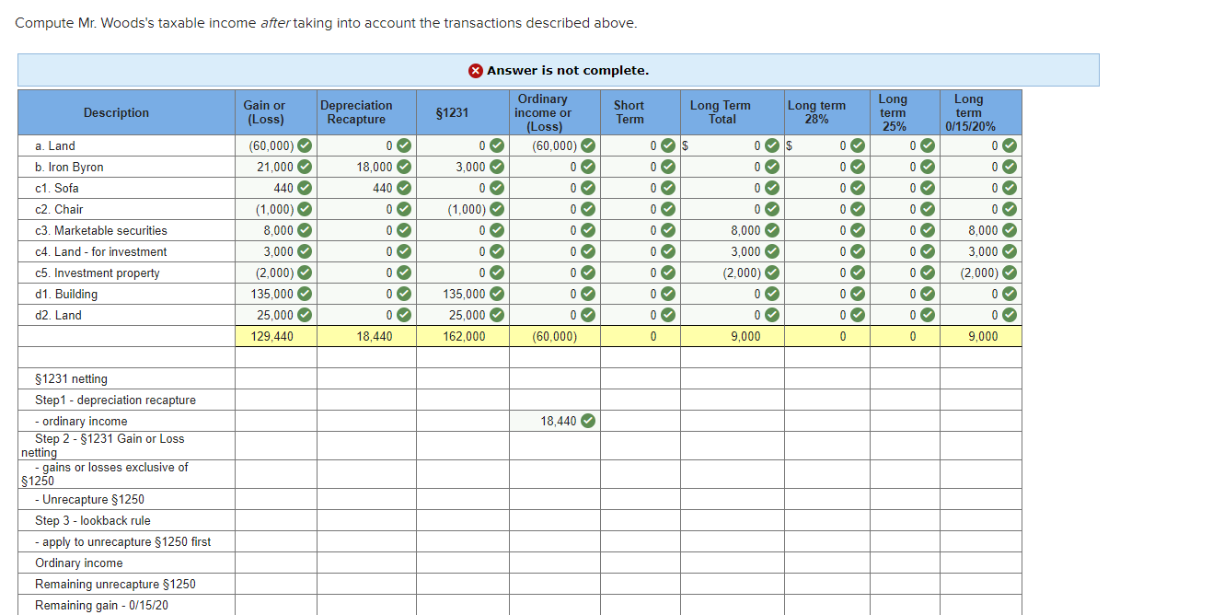This screenshot has width=1224, height=615.
Task: Click checkmark next to Sofa gain 440
Action: [305, 188]
